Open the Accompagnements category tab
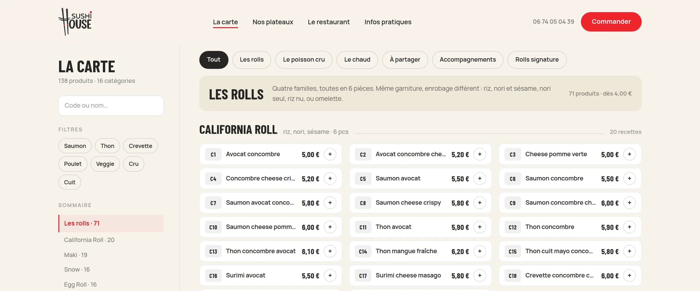This screenshot has height=291, width=700. (468, 60)
